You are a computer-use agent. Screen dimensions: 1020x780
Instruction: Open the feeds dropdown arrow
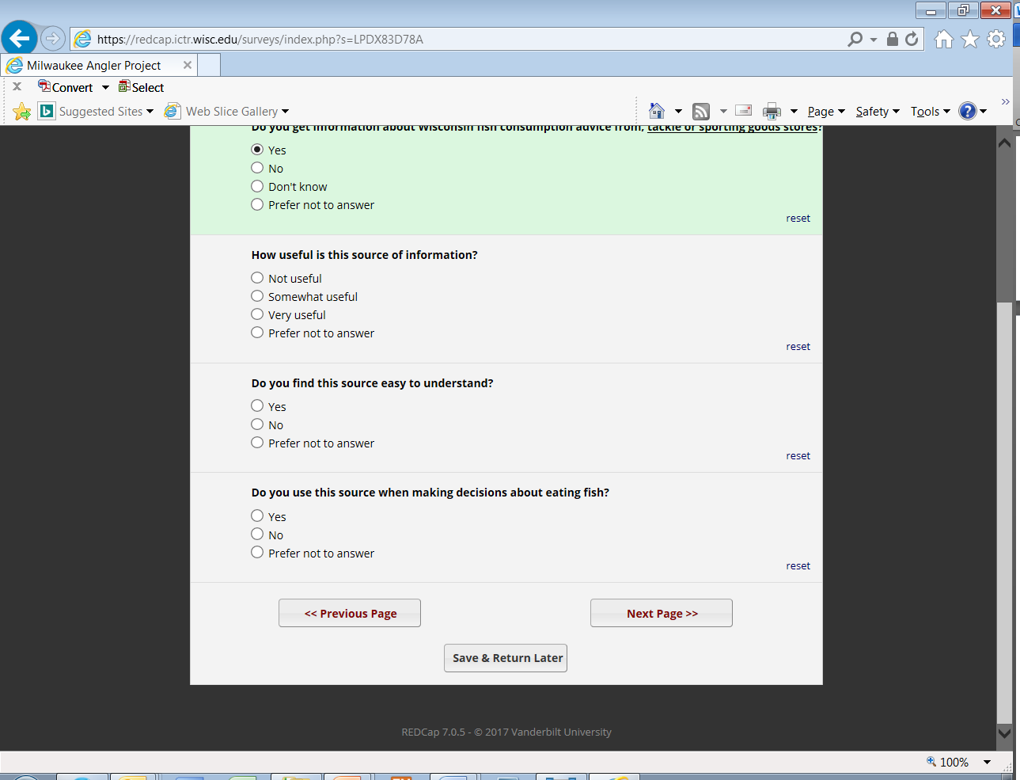722,112
